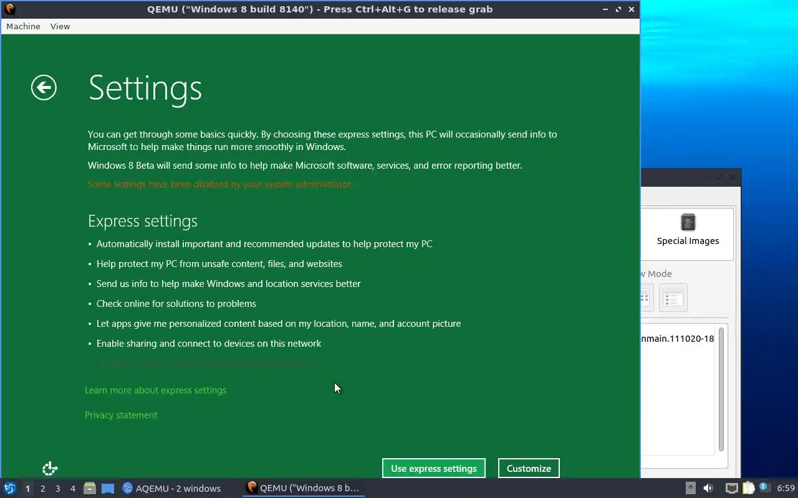
Task: Switch to workspace 1
Action: click(27, 489)
